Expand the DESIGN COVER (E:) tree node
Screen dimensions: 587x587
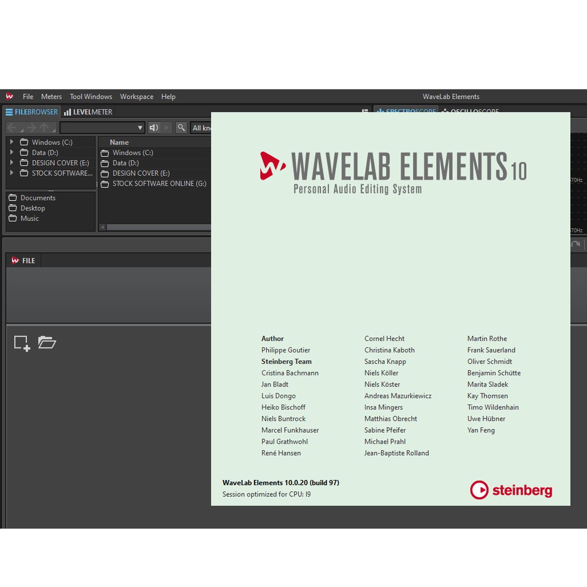tap(11, 163)
